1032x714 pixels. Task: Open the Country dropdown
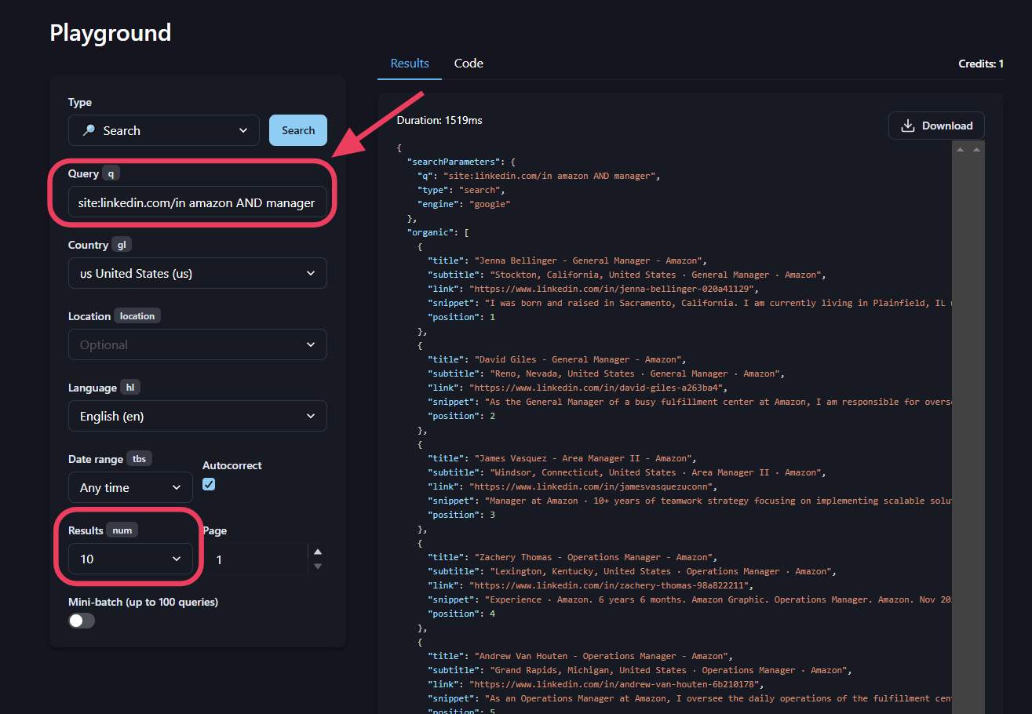197,272
